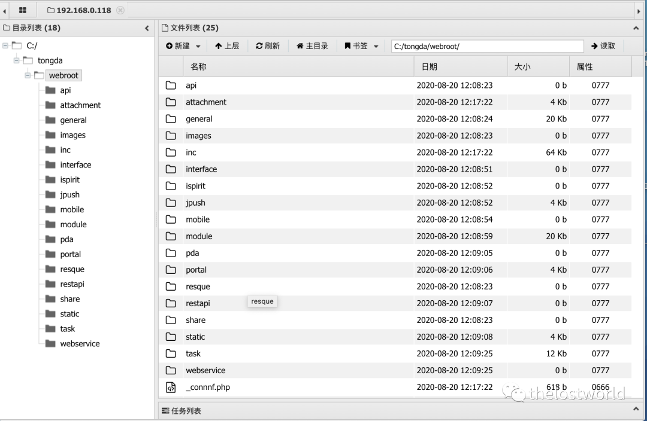Select resque folder in directory tree
647x421 pixels.
(72, 269)
